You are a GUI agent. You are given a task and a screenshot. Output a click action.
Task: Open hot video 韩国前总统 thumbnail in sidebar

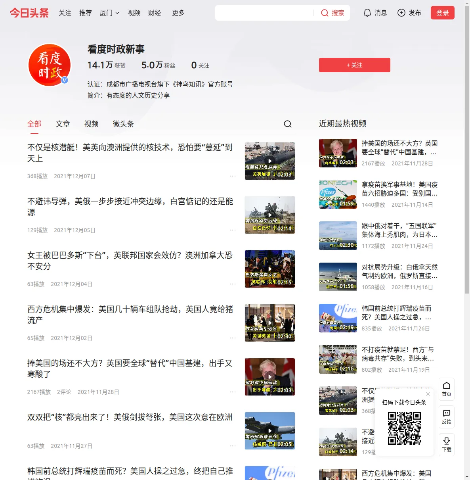pos(338,318)
